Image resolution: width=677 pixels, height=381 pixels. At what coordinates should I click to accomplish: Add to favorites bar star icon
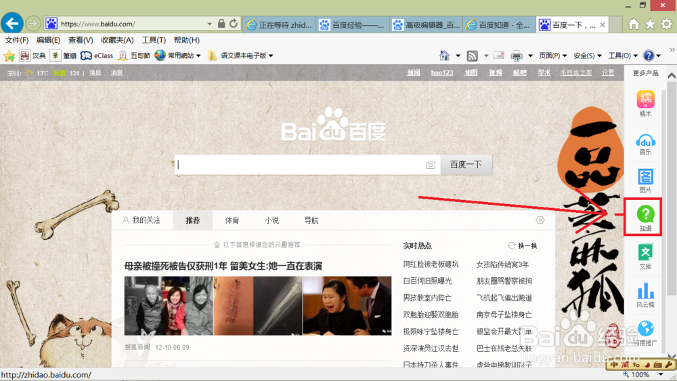[9, 56]
